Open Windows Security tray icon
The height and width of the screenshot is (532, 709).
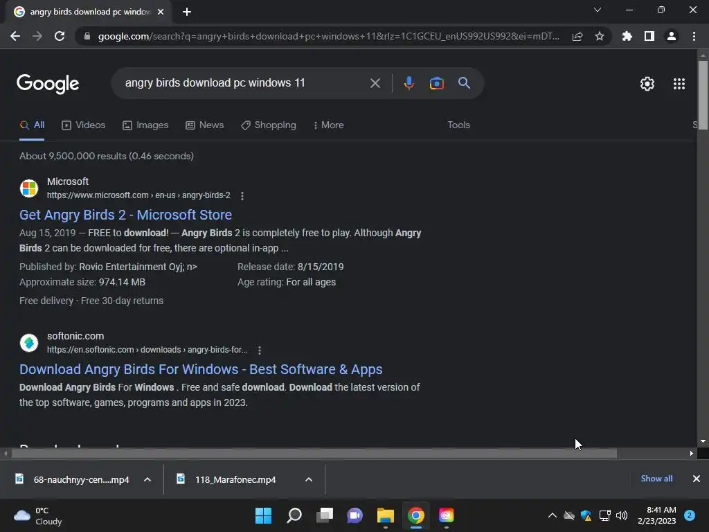(586, 515)
